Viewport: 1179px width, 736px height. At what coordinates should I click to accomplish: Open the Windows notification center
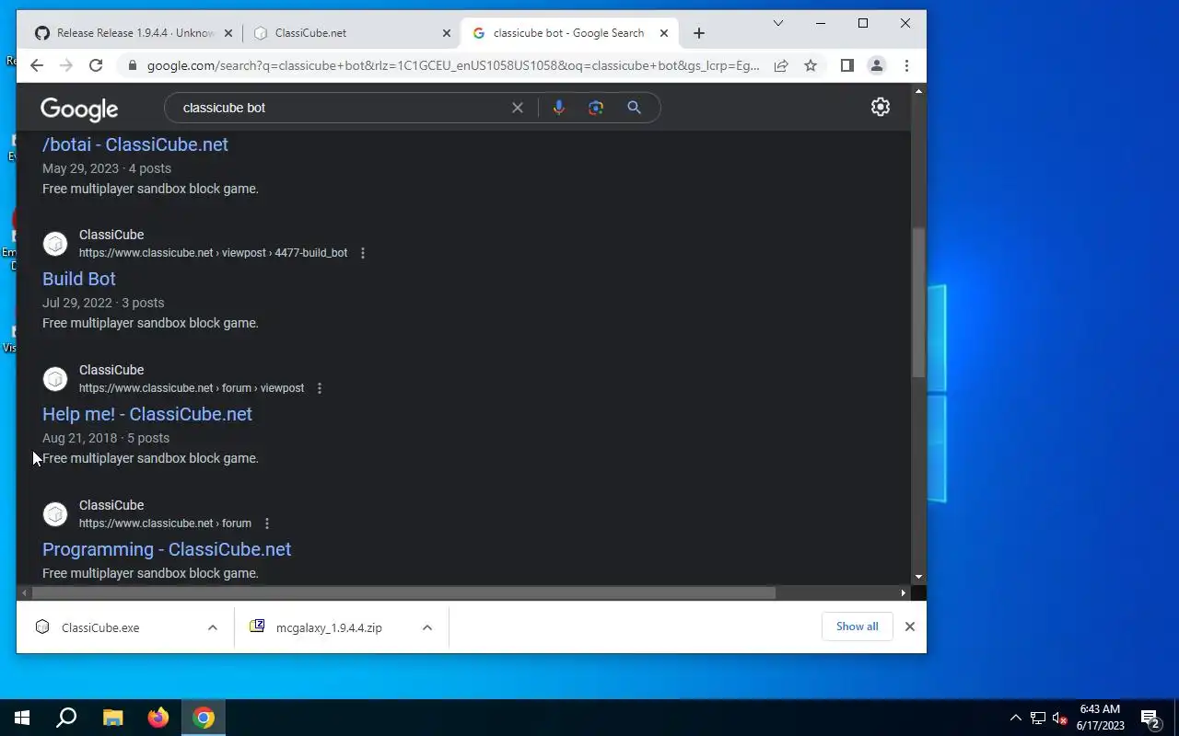pos(1150,718)
